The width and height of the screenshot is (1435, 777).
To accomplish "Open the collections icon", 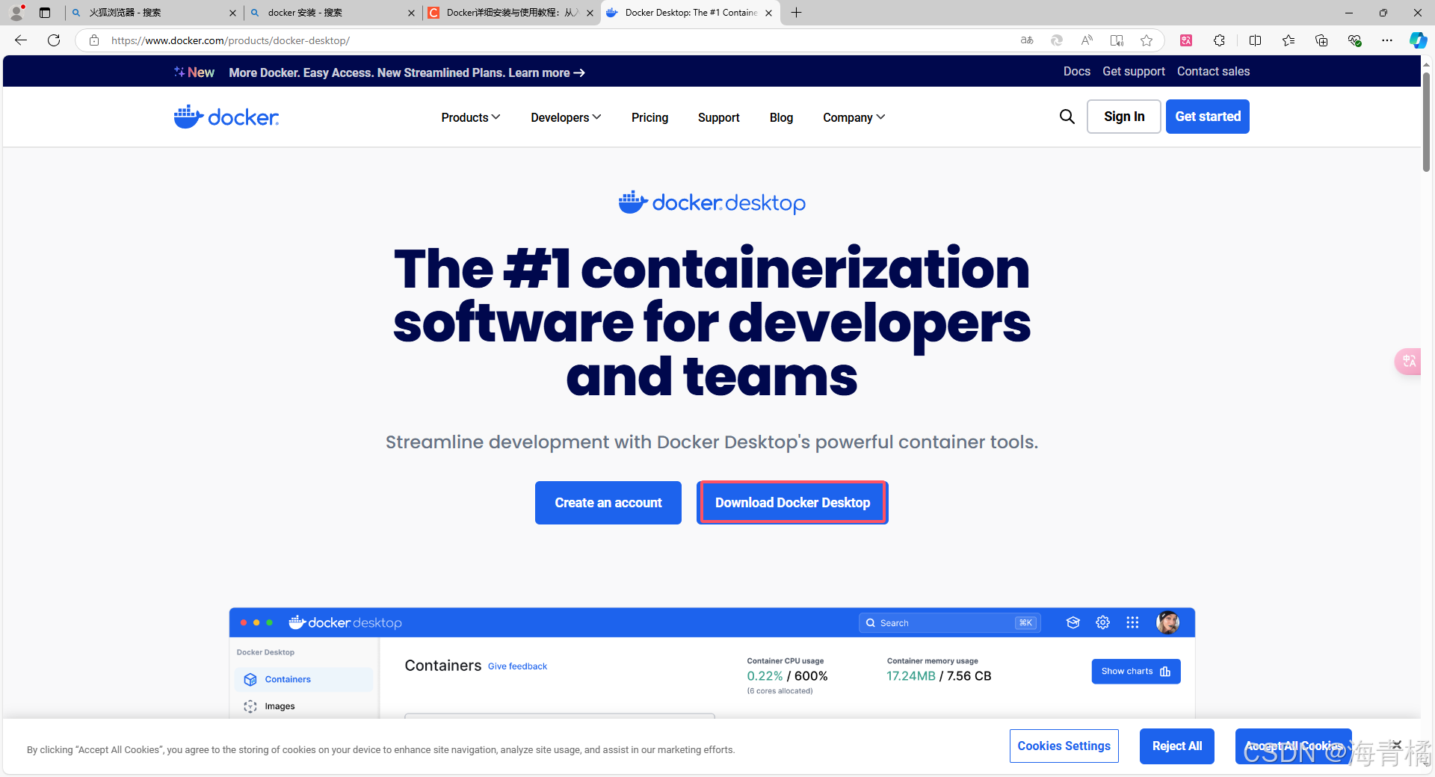I will 1321,40.
